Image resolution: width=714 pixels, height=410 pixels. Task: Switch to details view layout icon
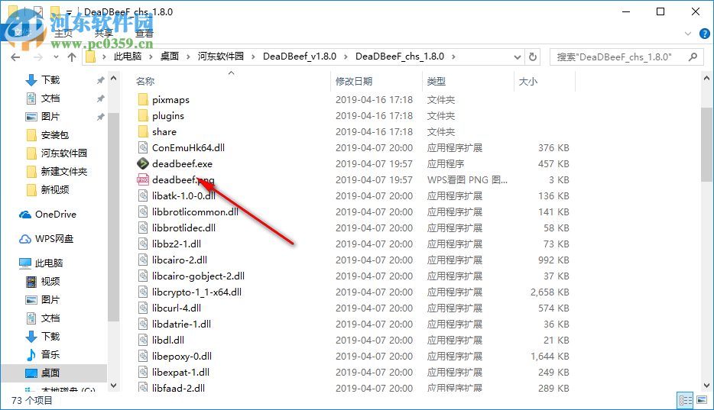point(685,400)
